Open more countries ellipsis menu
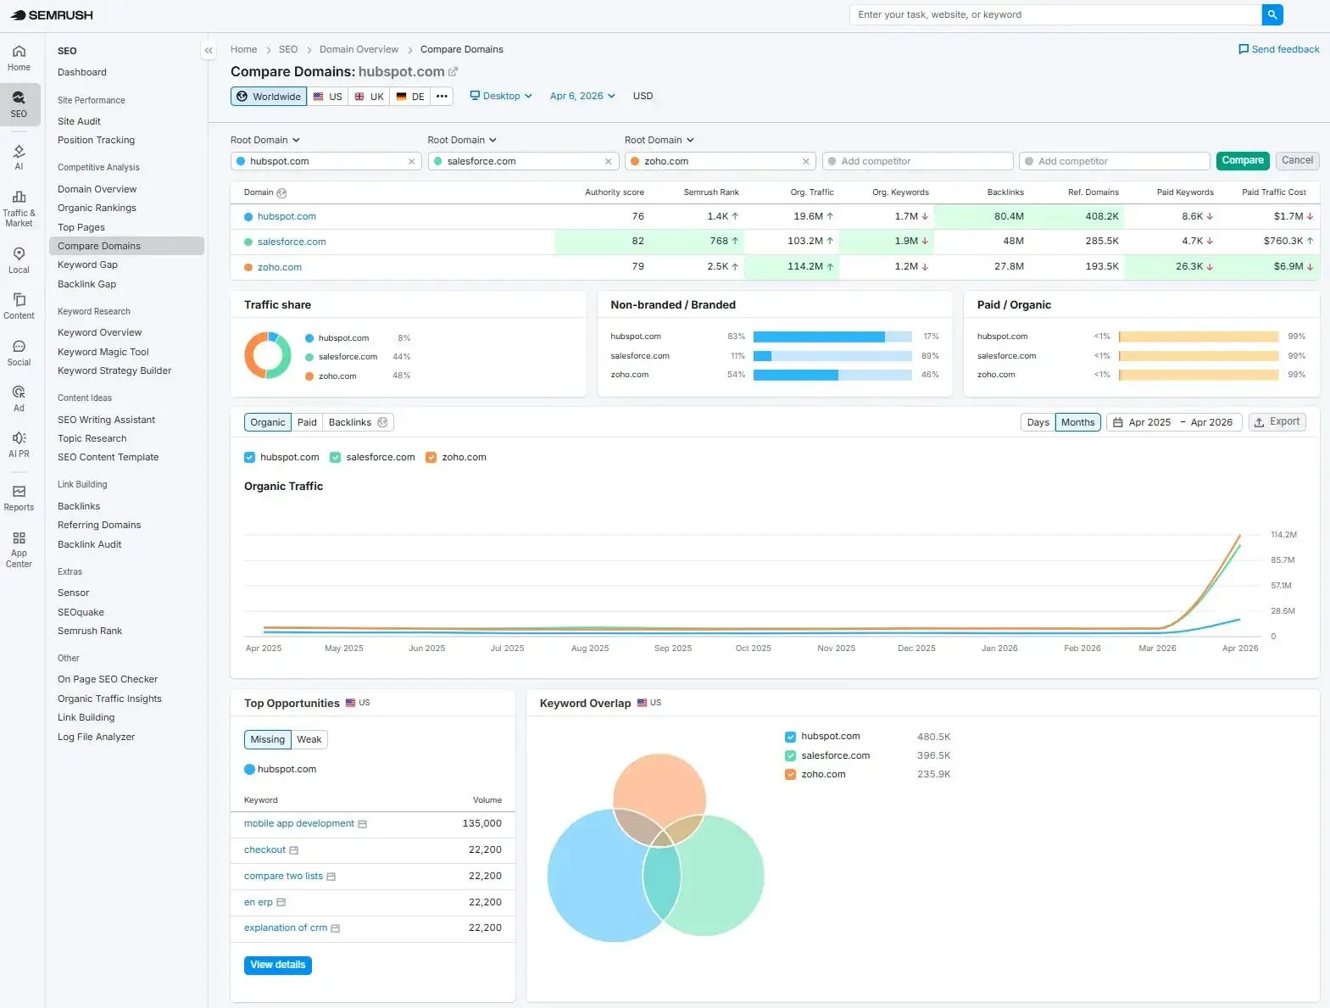This screenshot has height=1008, width=1330. [442, 96]
